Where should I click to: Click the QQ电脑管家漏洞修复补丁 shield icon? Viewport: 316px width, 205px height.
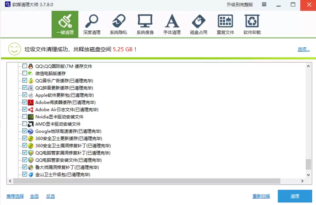[31, 153]
